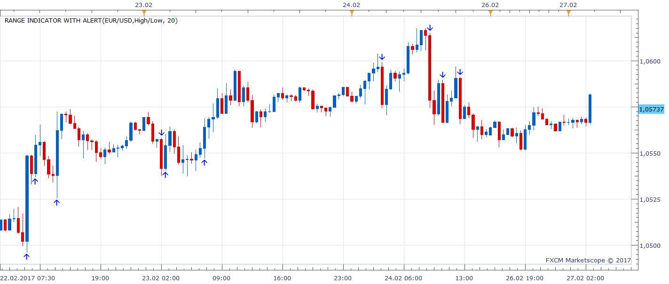The height and width of the screenshot is (284, 669).
Task: Click the 27.02 02:00 time axis label
Action: [x=586, y=278]
